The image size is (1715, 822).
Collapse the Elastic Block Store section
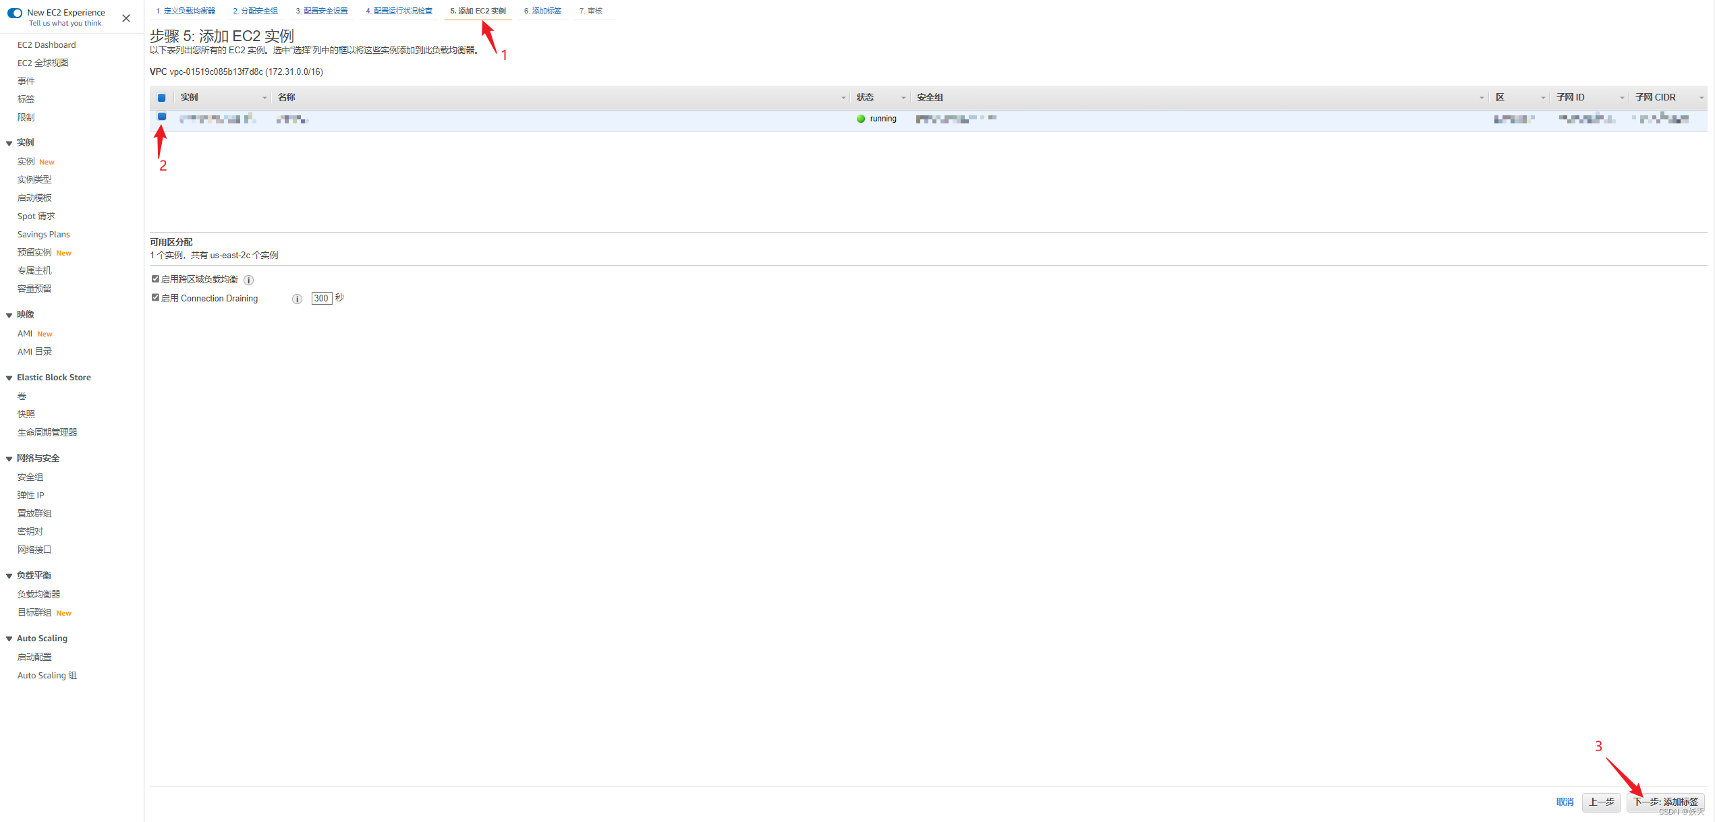(9, 378)
